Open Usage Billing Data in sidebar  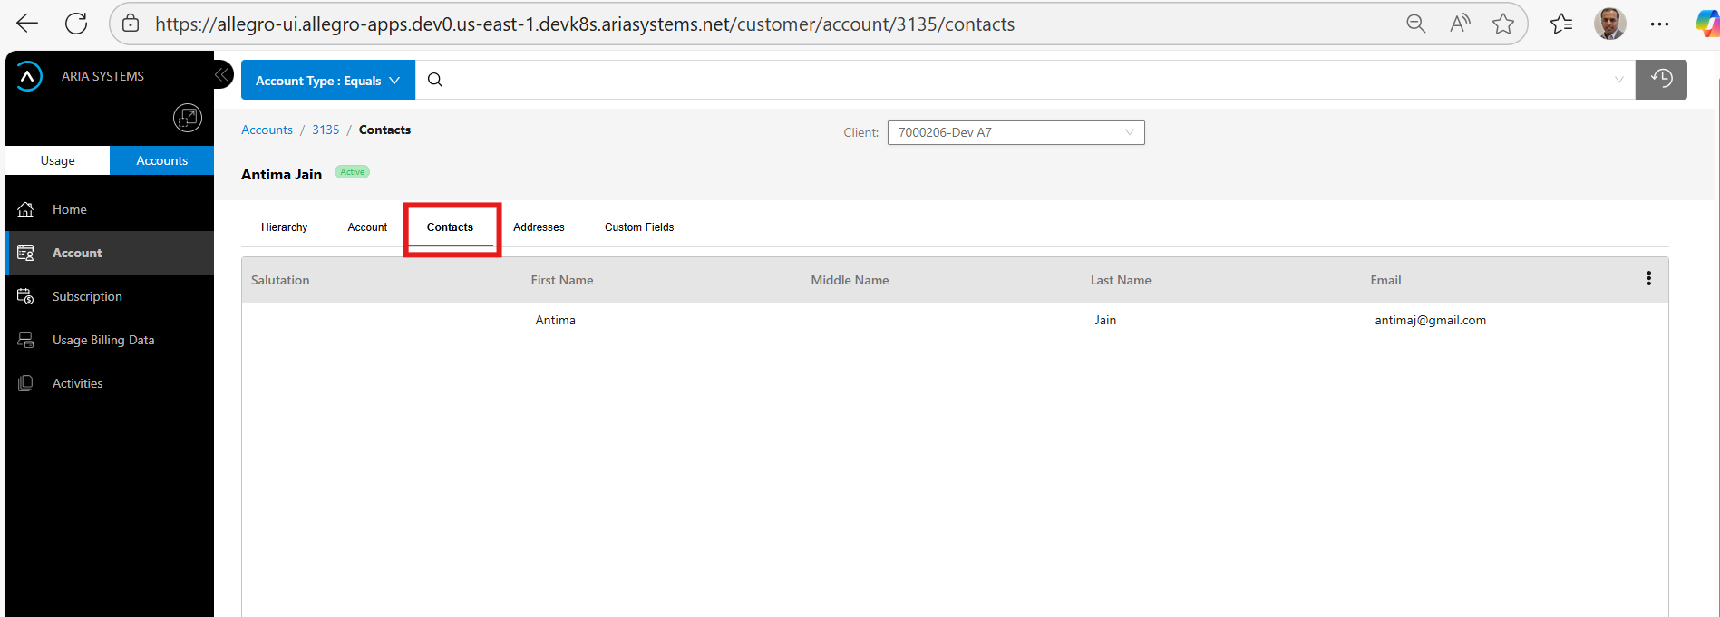(x=103, y=340)
